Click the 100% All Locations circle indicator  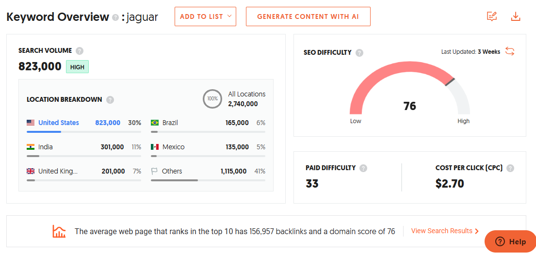coord(212,99)
